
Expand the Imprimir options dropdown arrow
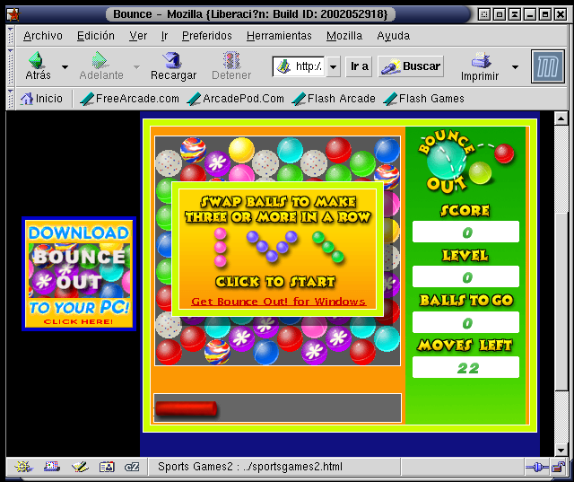[515, 67]
